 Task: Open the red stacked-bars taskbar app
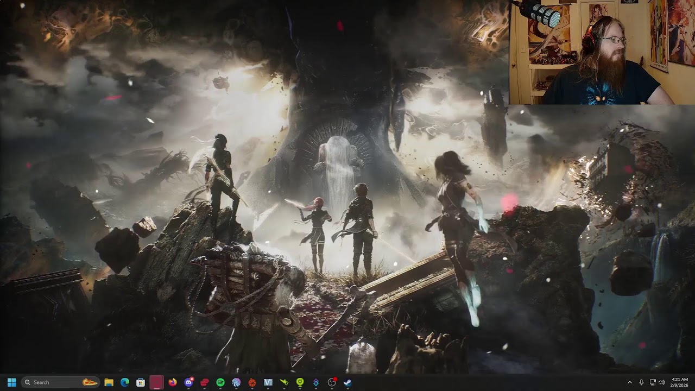pos(204,382)
